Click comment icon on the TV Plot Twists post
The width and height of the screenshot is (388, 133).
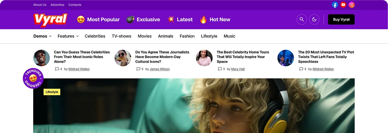(301, 69)
